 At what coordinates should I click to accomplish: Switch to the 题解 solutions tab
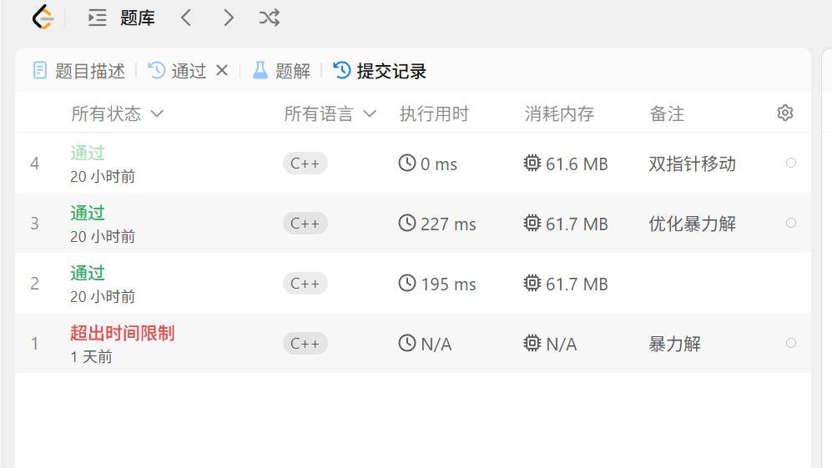pos(281,71)
